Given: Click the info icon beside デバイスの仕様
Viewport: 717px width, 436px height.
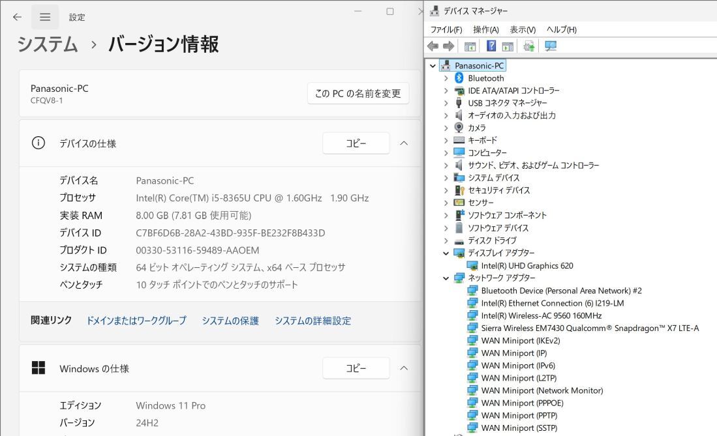Looking at the screenshot, I should (x=38, y=143).
